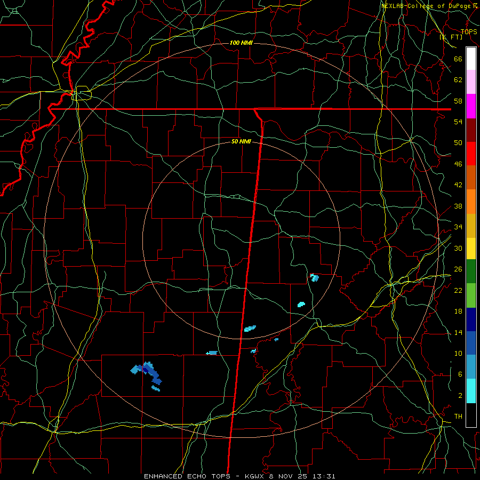Click the '50' legend value on the scale
The height and width of the screenshot is (480, 480).
[458, 143]
